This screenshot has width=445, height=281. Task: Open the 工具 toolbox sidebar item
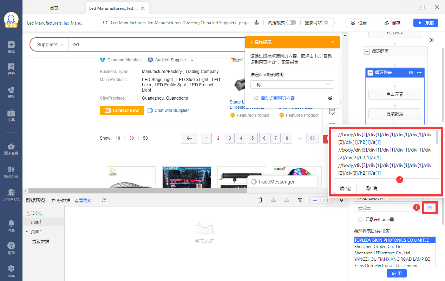pyautogui.click(x=11, y=115)
